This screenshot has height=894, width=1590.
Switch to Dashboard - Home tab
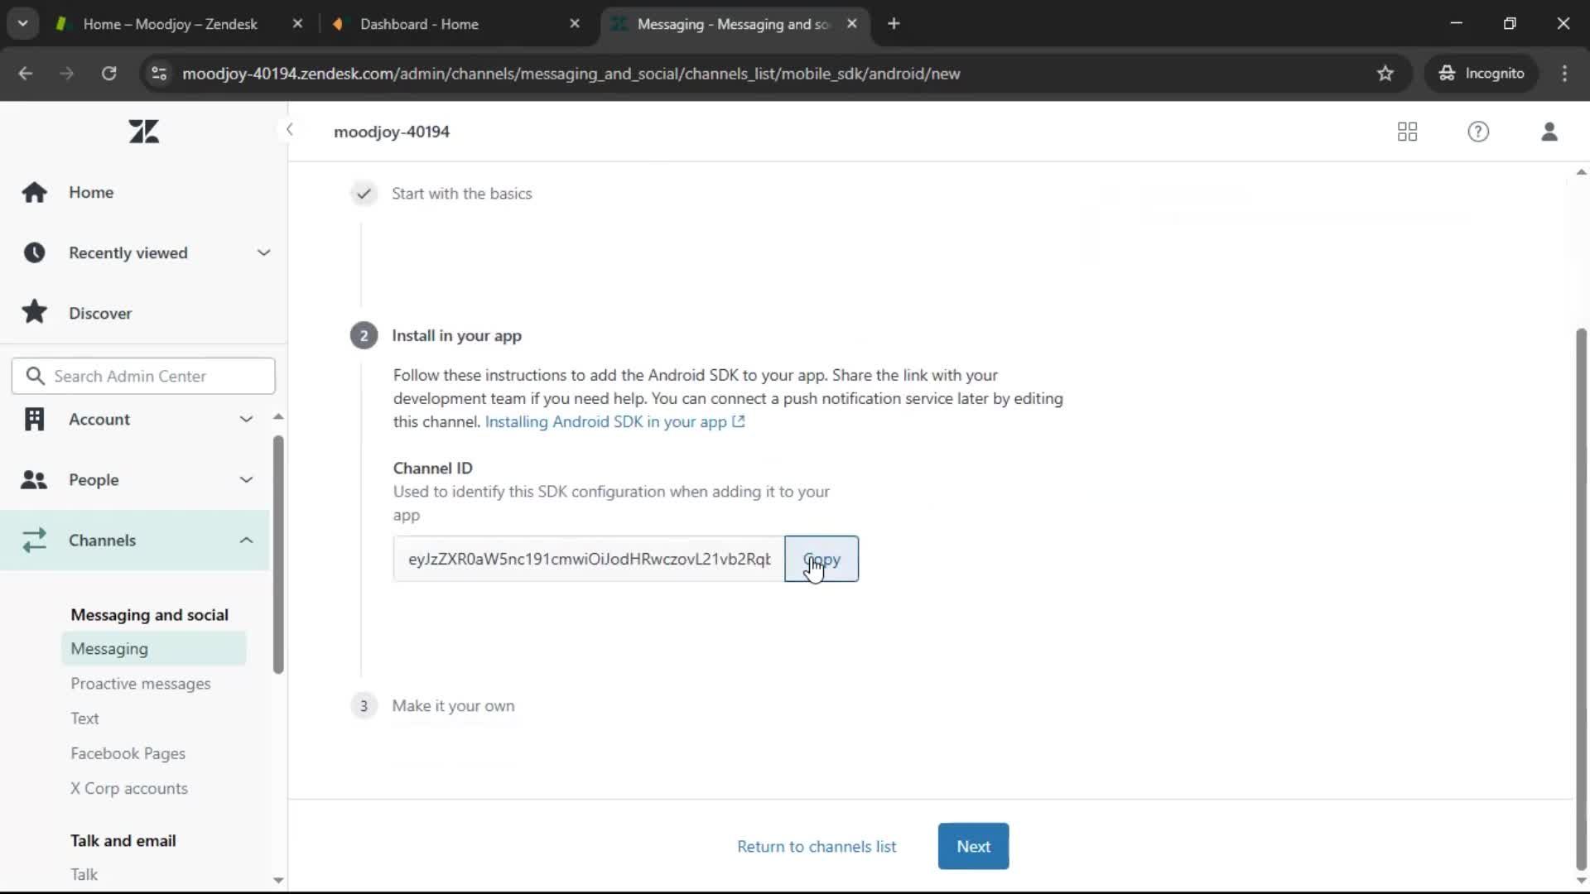pos(457,24)
